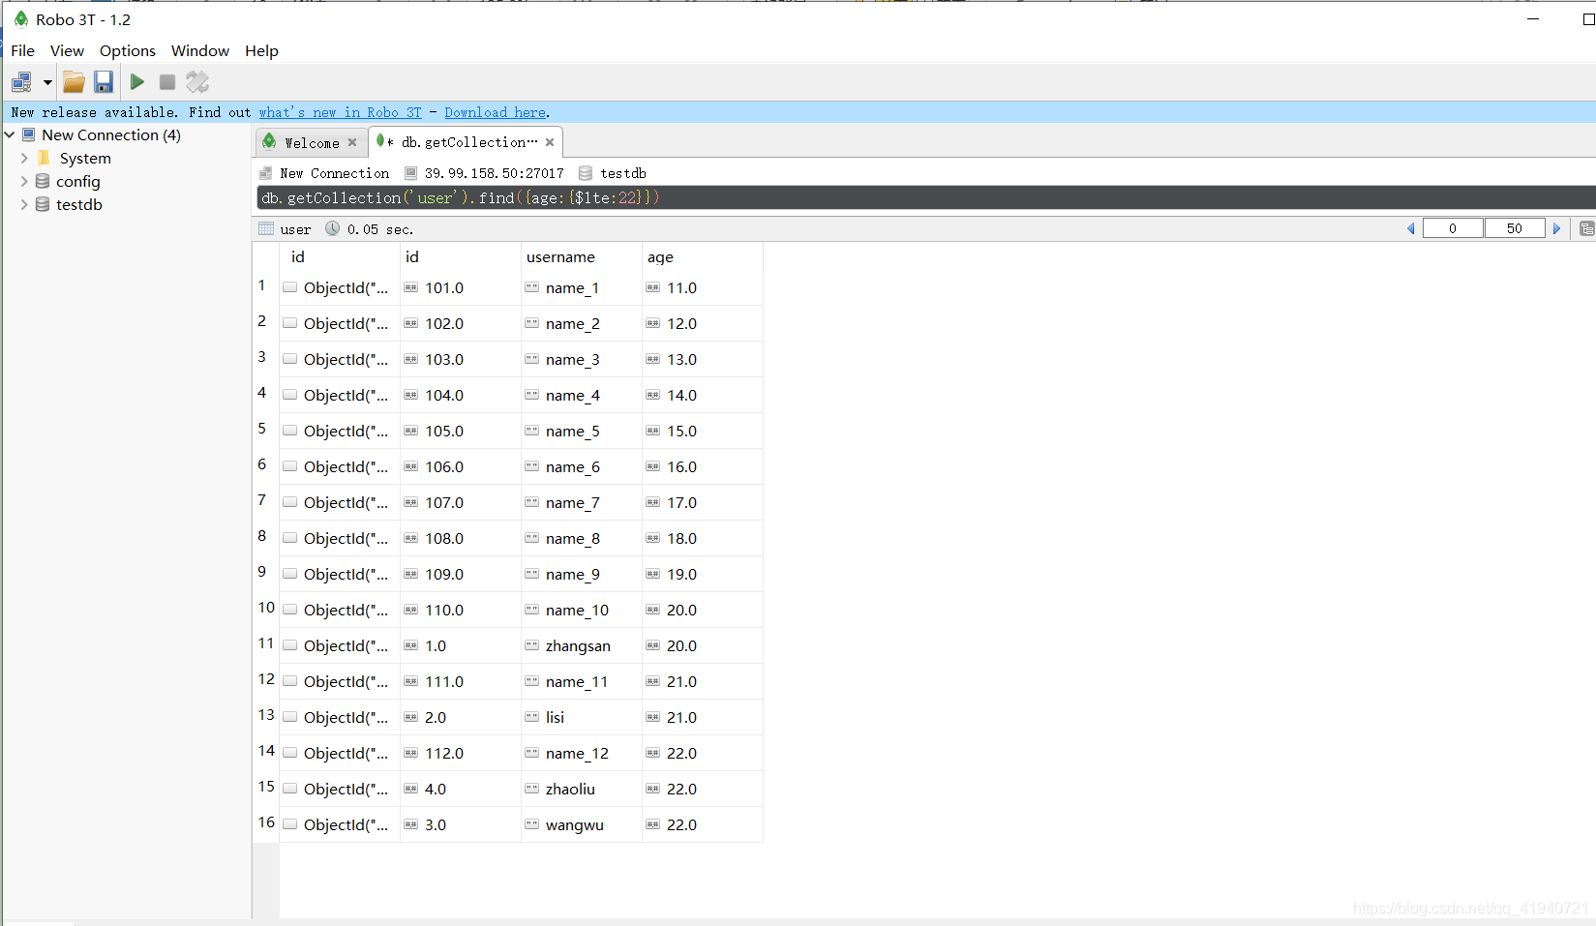Click the New Connection label in query header
This screenshot has width=1596, height=926.
(x=335, y=173)
